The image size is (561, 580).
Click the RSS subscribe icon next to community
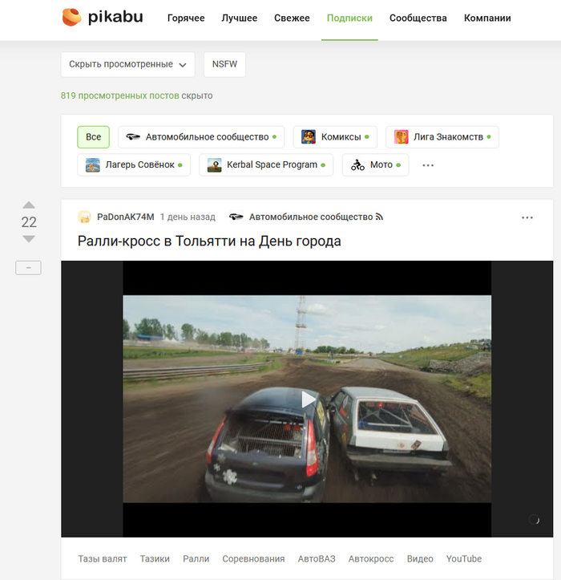click(x=380, y=217)
